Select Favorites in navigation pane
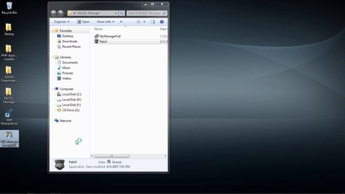The width and height of the screenshot is (345, 194). click(66, 31)
